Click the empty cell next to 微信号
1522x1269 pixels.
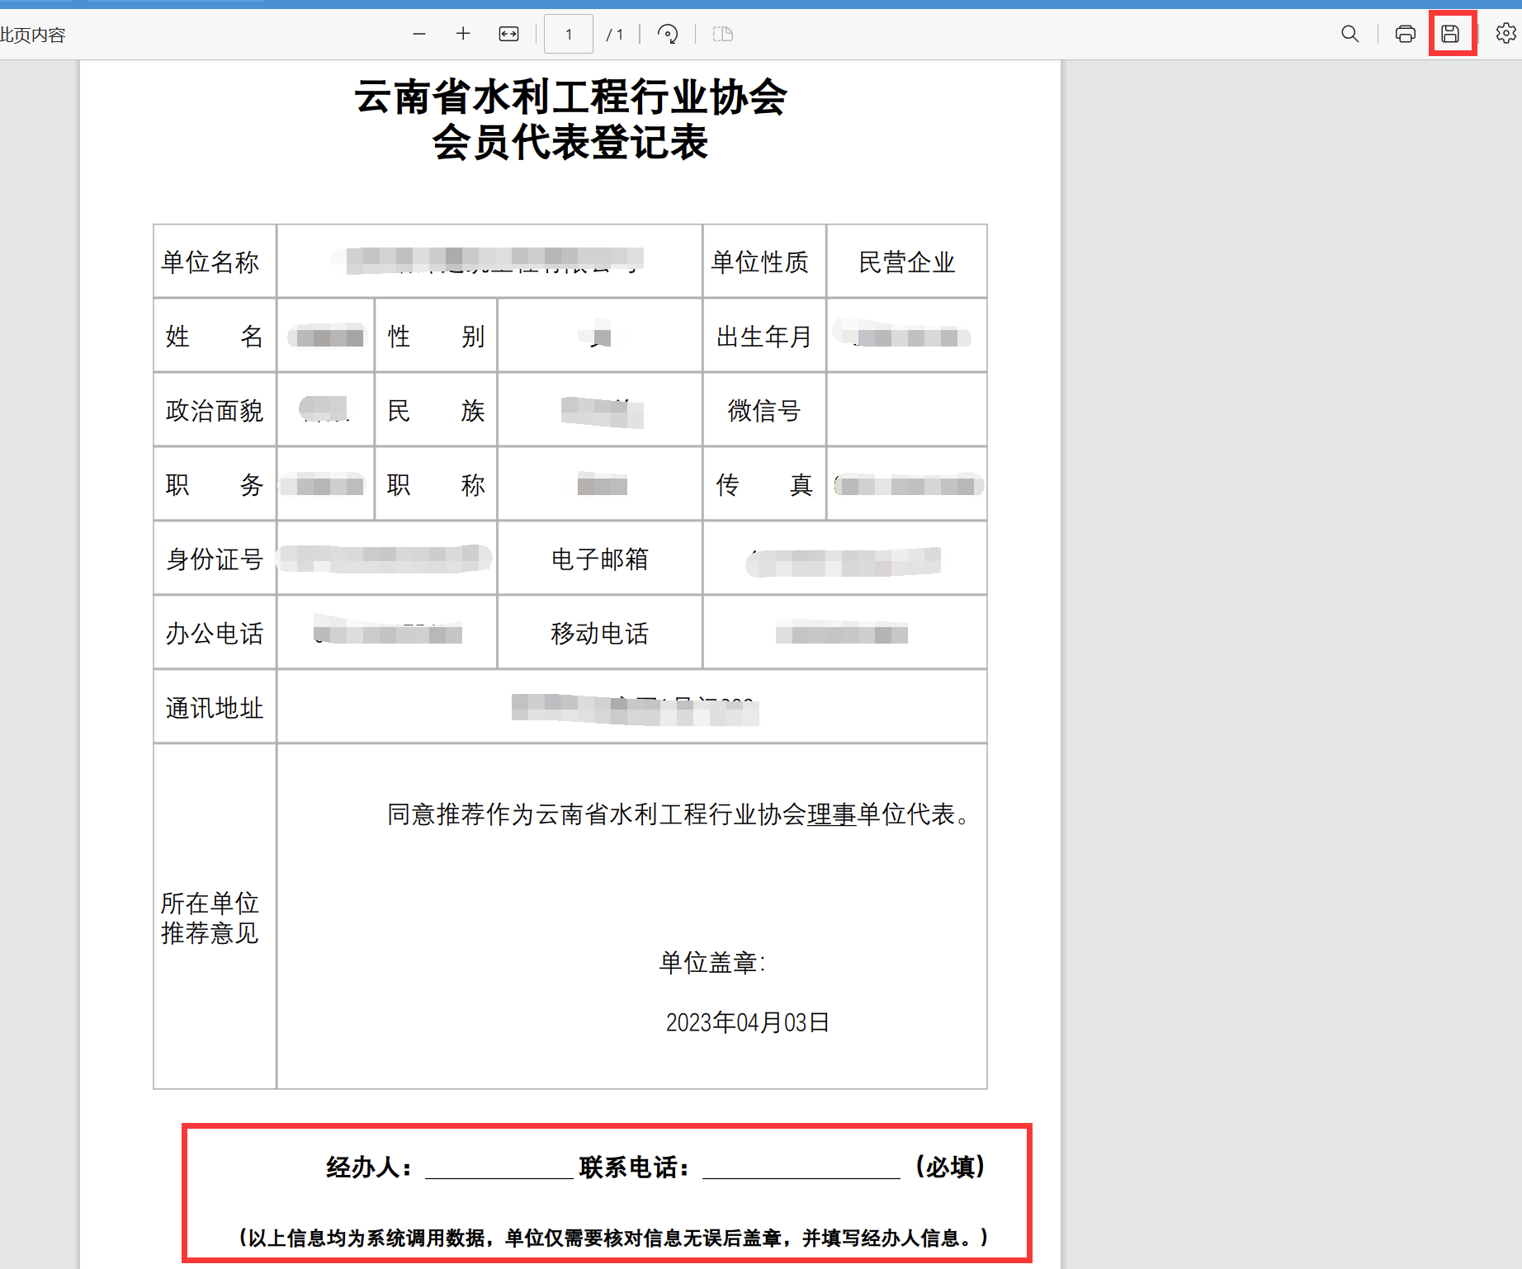click(x=906, y=410)
